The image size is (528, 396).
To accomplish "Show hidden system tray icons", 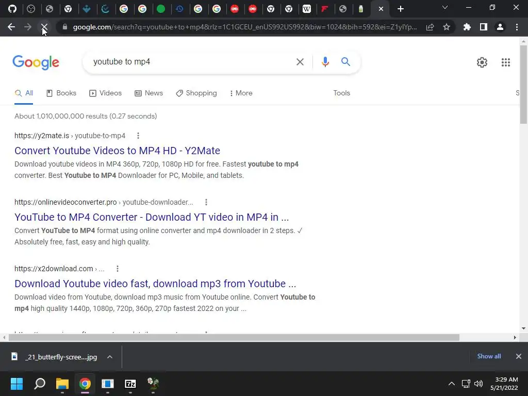I will pyautogui.click(x=452, y=384).
